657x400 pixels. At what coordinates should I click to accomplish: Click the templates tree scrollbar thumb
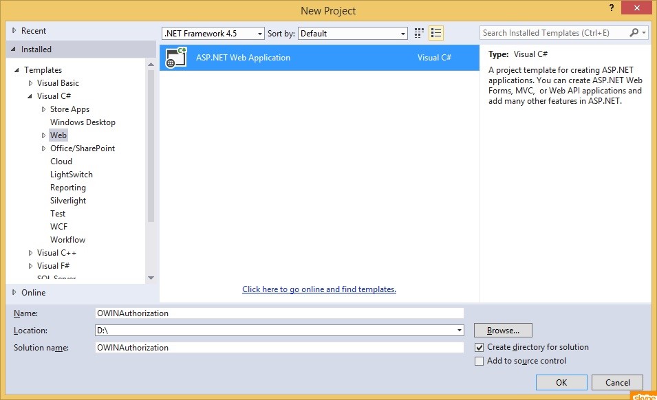[x=151, y=146]
